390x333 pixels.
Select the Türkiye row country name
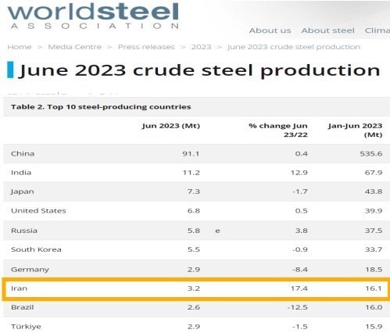[26, 327]
